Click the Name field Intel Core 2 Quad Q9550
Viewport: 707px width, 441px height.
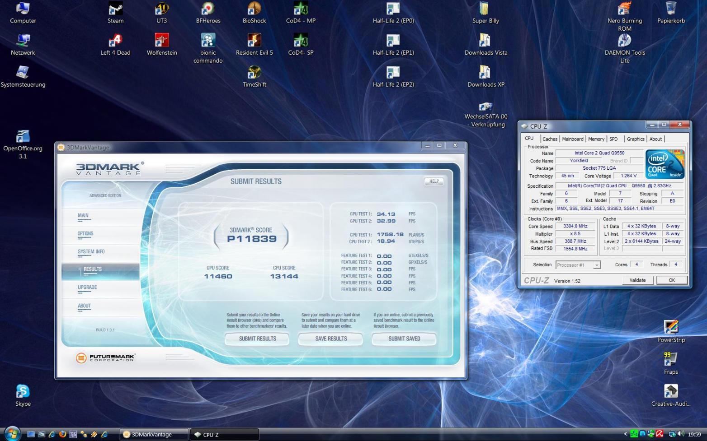click(x=599, y=153)
